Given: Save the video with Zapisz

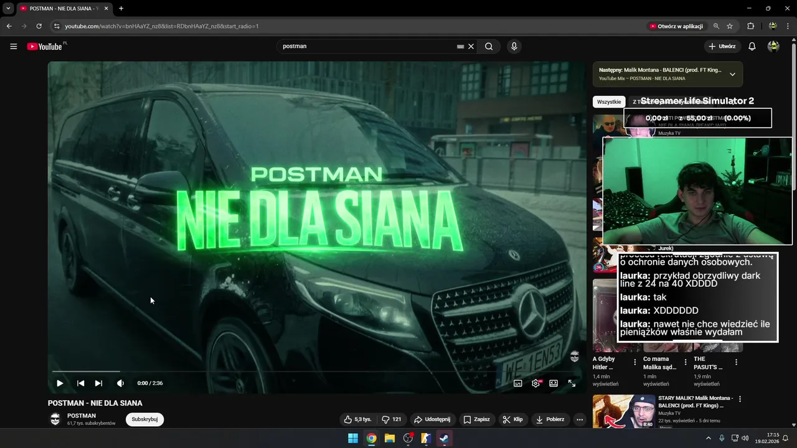Looking at the screenshot, I should click(x=476, y=419).
